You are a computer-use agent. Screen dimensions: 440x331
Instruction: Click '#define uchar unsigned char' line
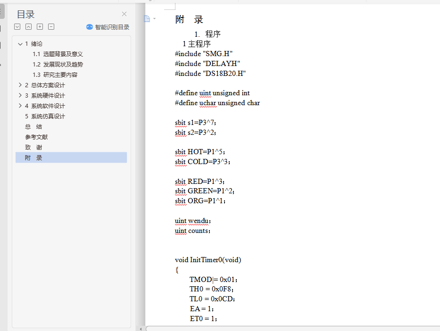click(x=217, y=103)
